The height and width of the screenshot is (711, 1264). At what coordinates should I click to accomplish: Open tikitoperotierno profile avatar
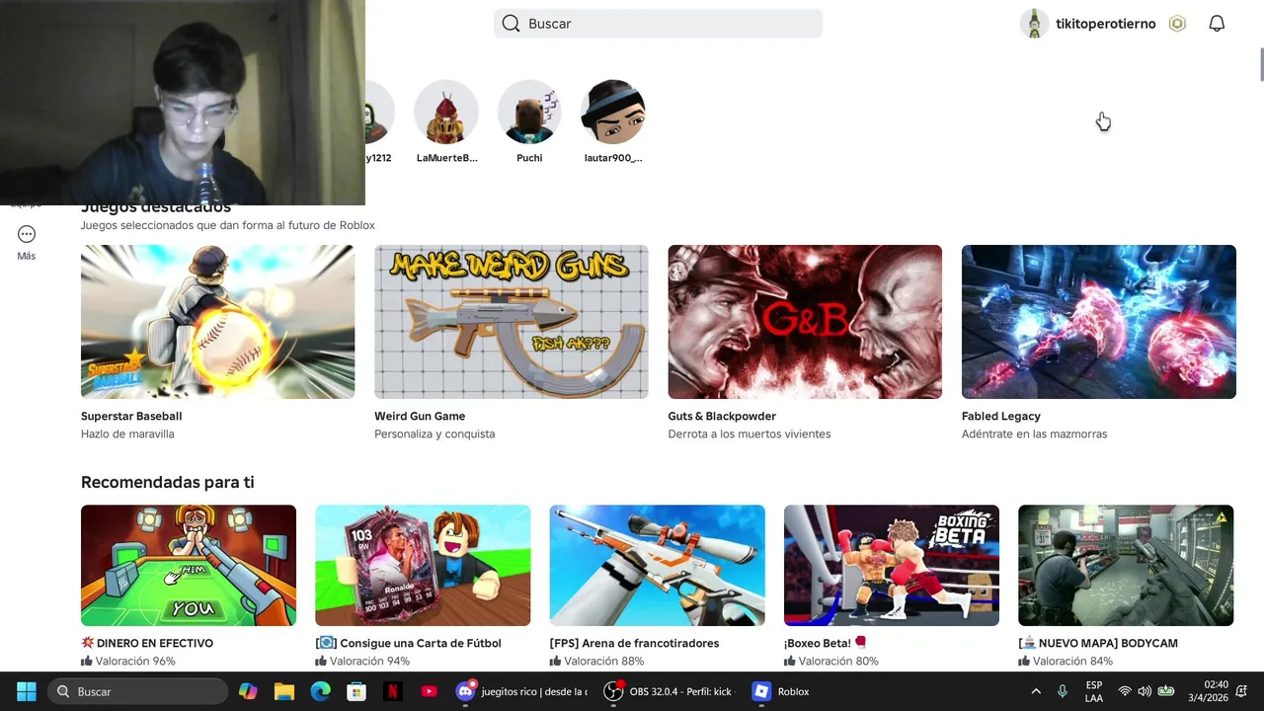point(1034,24)
